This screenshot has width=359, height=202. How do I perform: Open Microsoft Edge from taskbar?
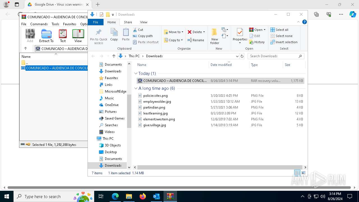(115, 196)
